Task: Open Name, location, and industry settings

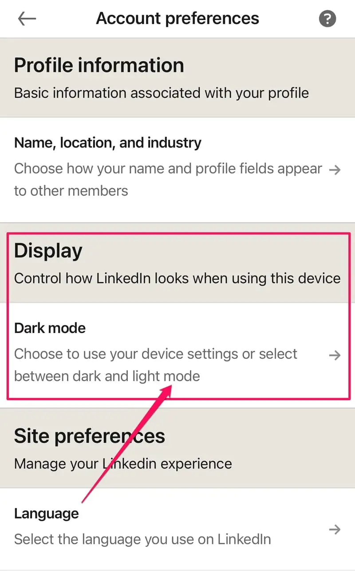Action: point(108,143)
